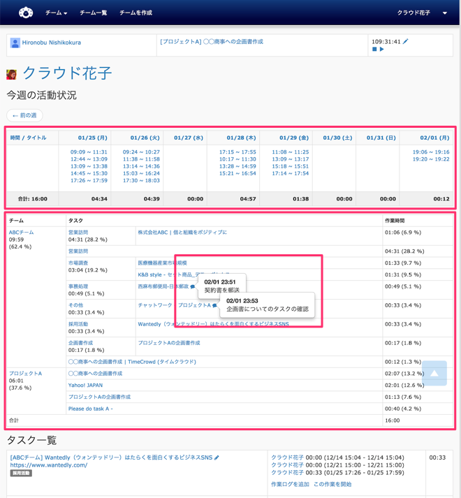
Task: Click the 作業ログを追加 link
Action: point(289,484)
